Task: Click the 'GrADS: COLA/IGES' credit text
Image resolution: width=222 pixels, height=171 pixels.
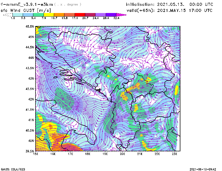Action: tap(13, 169)
